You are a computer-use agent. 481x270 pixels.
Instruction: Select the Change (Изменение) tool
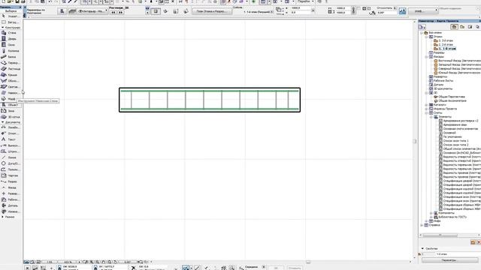click(11, 211)
